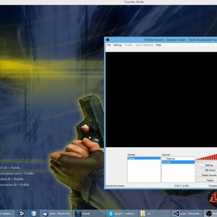This screenshot has width=217, height=217.
Task: Open Inbox - Mozilla Thunderbird taskbar item
Action: point(56,214)
